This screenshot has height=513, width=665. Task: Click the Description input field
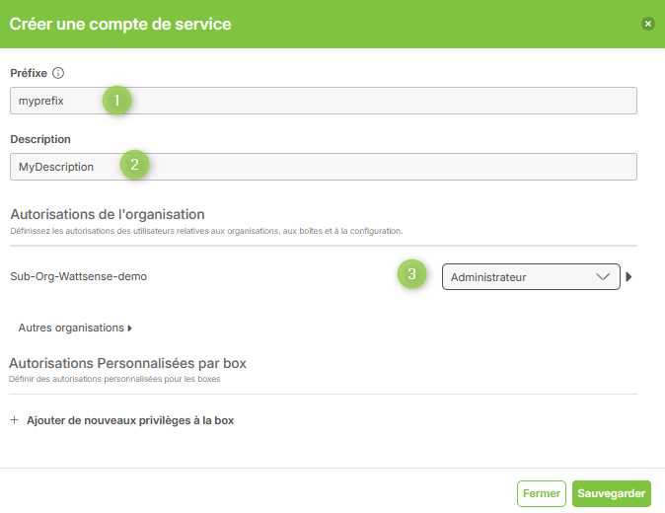point(324,167)
